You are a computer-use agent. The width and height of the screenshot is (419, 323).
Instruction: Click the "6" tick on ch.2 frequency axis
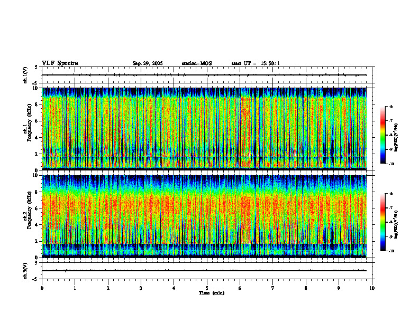(37, 208)
